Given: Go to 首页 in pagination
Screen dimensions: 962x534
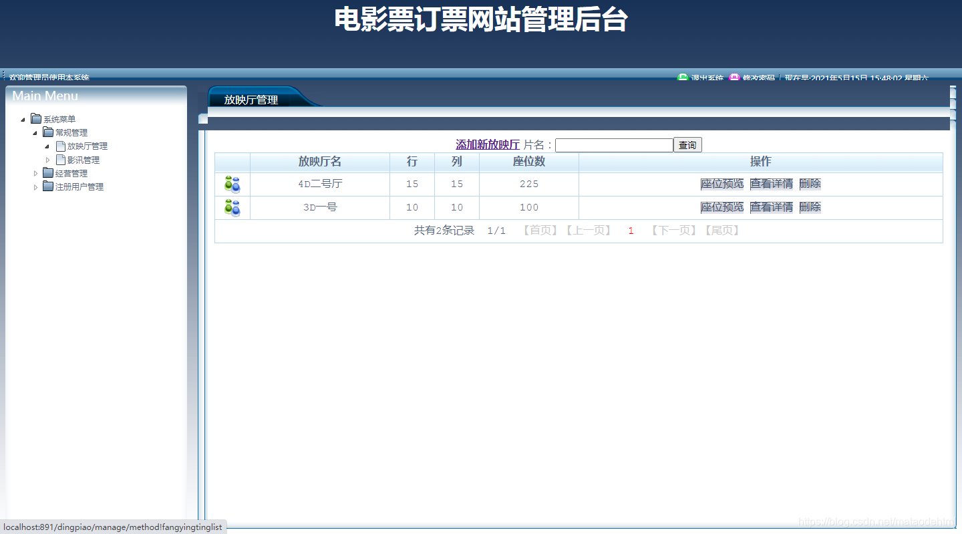Looking at the screenshot, I should 540,231.
